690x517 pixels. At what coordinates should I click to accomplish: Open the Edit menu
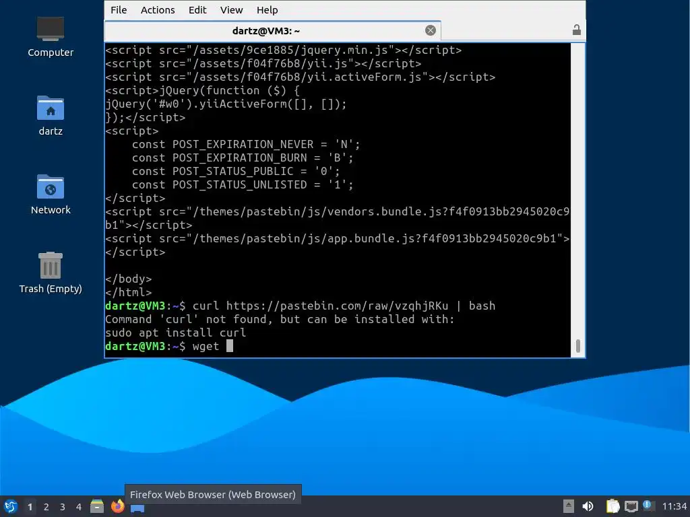197,10
